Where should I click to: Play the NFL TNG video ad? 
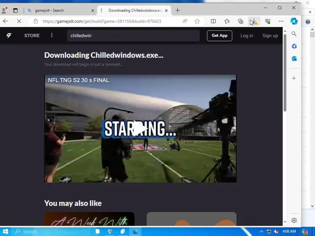(140, 128)
